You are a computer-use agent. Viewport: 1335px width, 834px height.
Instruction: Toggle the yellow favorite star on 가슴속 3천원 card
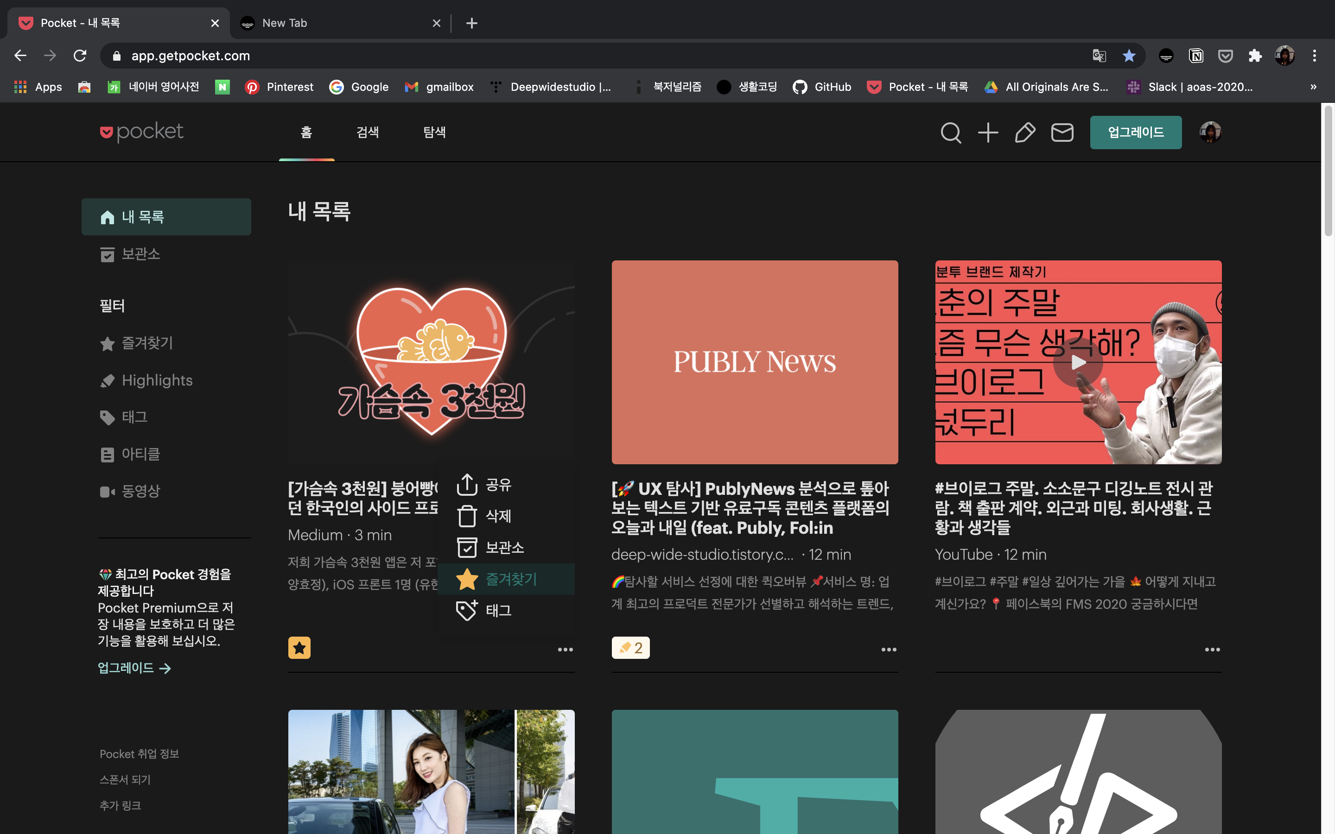click(x=299, y=648)
